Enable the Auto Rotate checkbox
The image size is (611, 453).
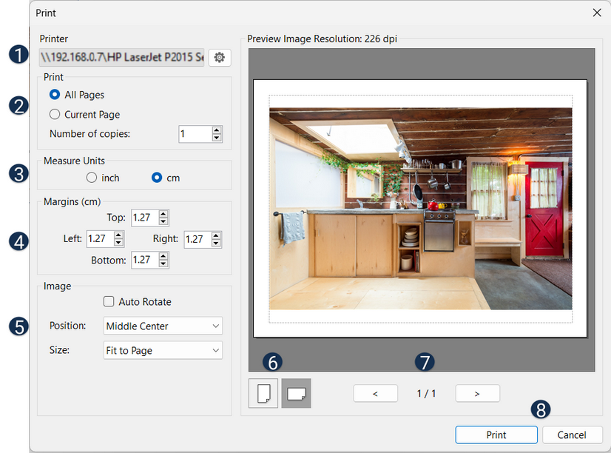point(109,302)
